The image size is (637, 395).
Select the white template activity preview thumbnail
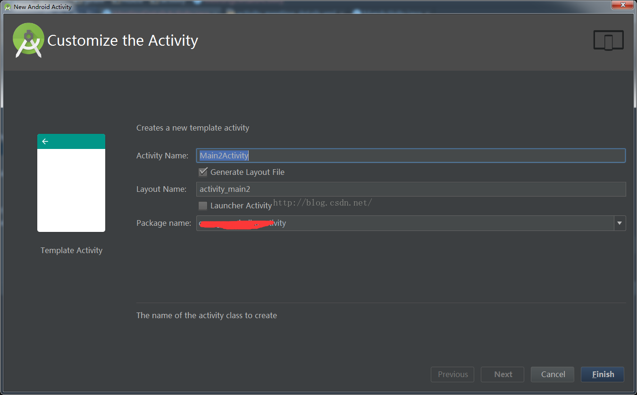click(x=71, y=190)
